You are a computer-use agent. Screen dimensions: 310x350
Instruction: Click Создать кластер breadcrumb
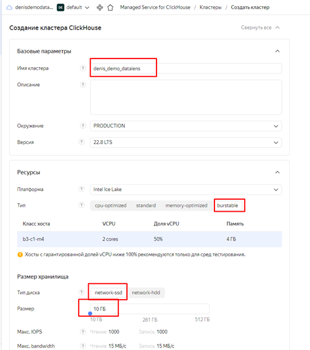pos(250,8)
